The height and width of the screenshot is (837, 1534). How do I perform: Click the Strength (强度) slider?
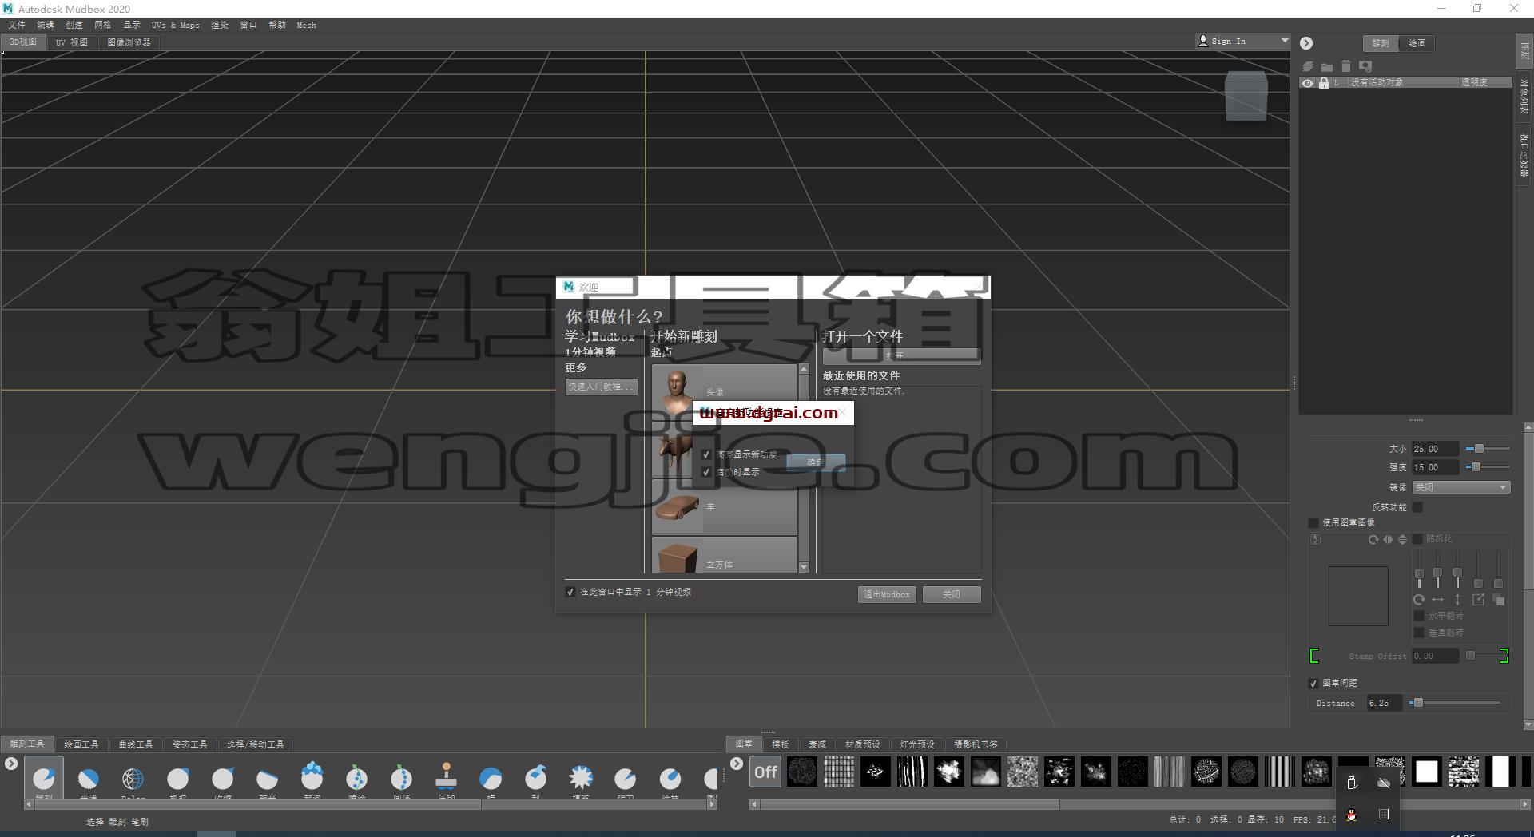click(x=1488, y=467)
